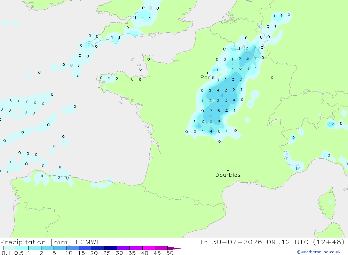Pick the 5–10 mm legend color swatch
Image resolution: width=348 pixels, height=255 pixels.
(x=60, y=248)
